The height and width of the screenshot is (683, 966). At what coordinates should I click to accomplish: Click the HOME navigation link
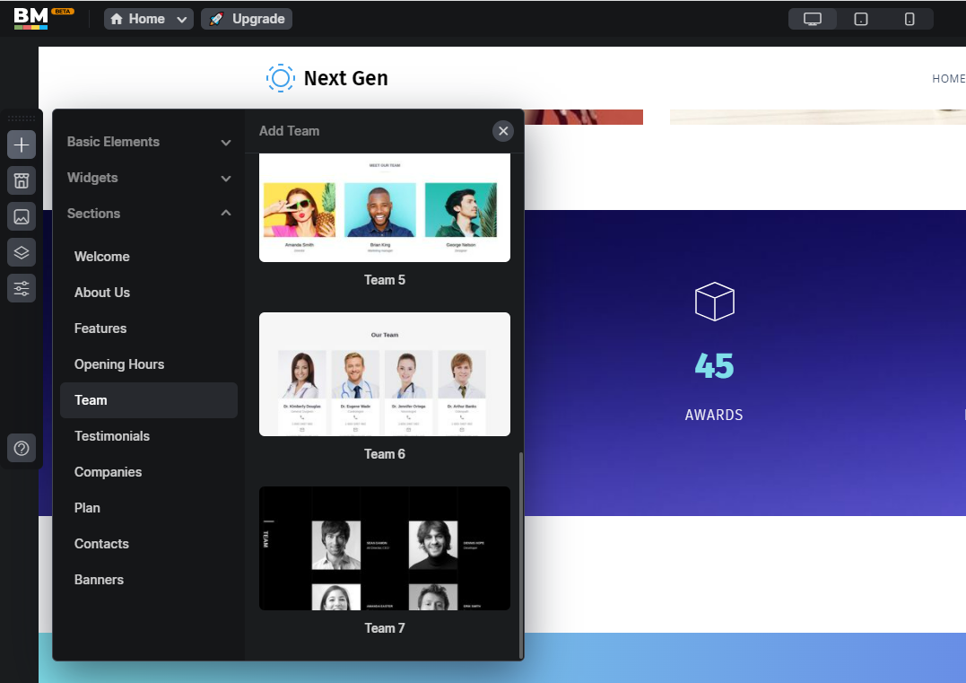(x=948, y=79)
